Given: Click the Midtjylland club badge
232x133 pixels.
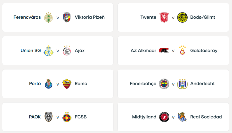Looking at the screenshot, I should coord(164,117).
